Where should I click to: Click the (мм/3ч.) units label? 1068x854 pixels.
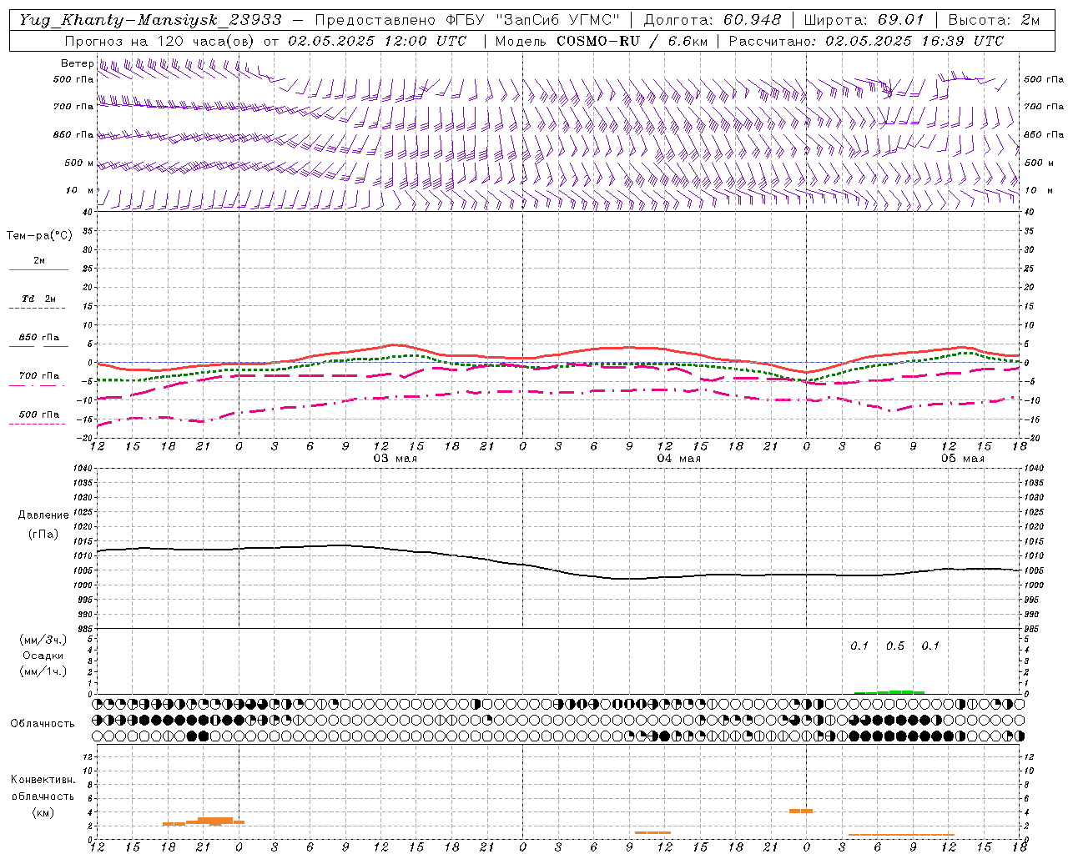point(43,640)
